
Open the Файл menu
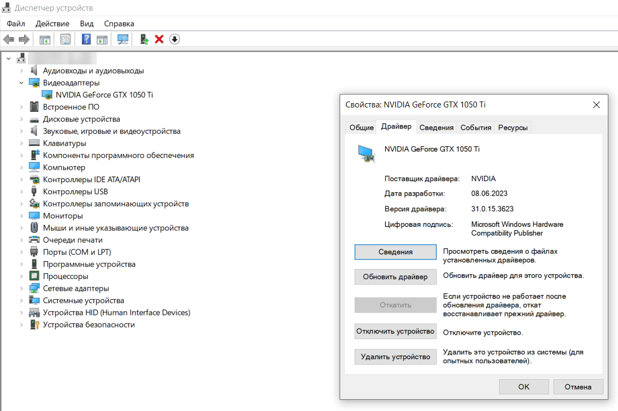[16, 24]
